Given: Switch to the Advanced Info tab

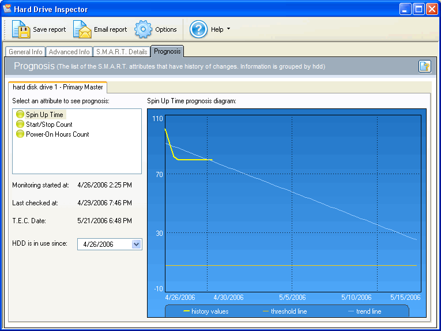Looking at the screenshot, I should (69, 52).
